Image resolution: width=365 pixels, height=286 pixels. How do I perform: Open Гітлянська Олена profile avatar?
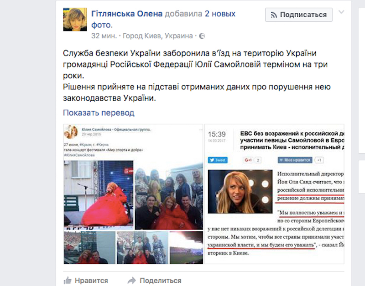click(x=75, y=19)
